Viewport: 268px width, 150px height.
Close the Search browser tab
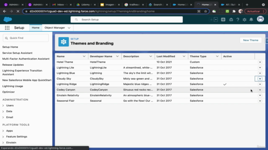pyautogui.click(x=167, y=5)
